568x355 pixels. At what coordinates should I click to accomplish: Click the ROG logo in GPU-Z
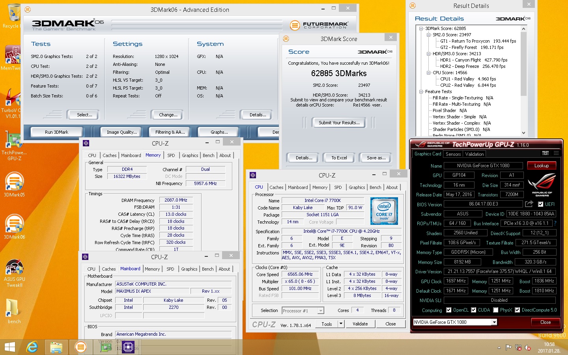click(542, 185)
